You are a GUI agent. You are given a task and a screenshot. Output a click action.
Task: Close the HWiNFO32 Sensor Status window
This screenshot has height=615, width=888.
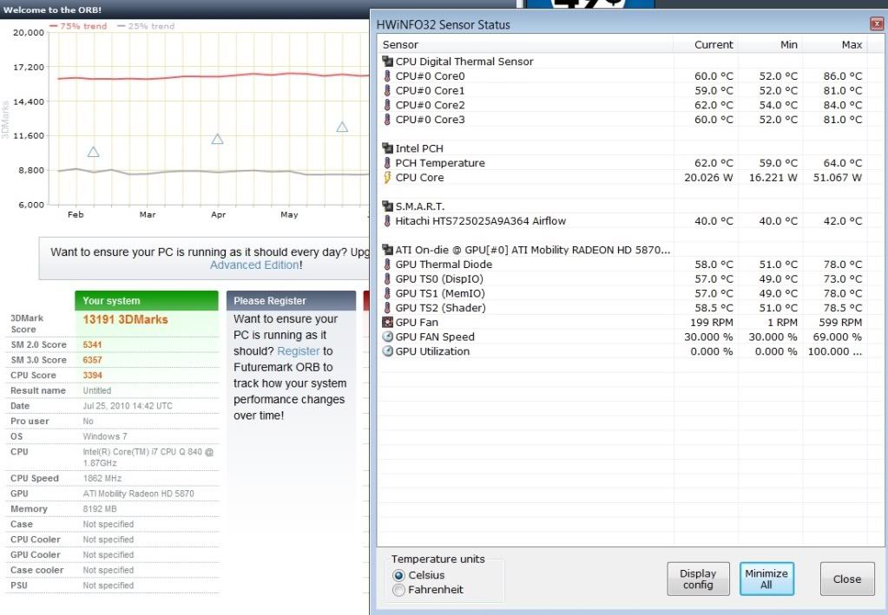click(877, 23)
